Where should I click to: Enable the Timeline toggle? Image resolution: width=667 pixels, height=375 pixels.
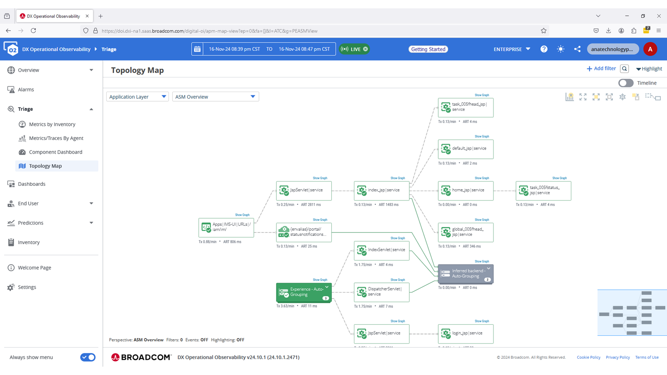point(625,83)
